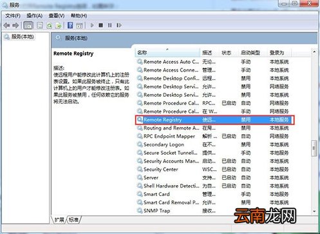
Task: Switch to the 标准 tab
Action: pos(73,219)
